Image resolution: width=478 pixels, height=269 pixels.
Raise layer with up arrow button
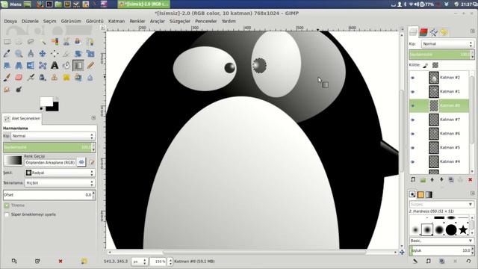click(x=432, y=180)
